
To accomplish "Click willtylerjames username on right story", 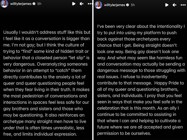I will pyautogui.click(x=114, y=5).
